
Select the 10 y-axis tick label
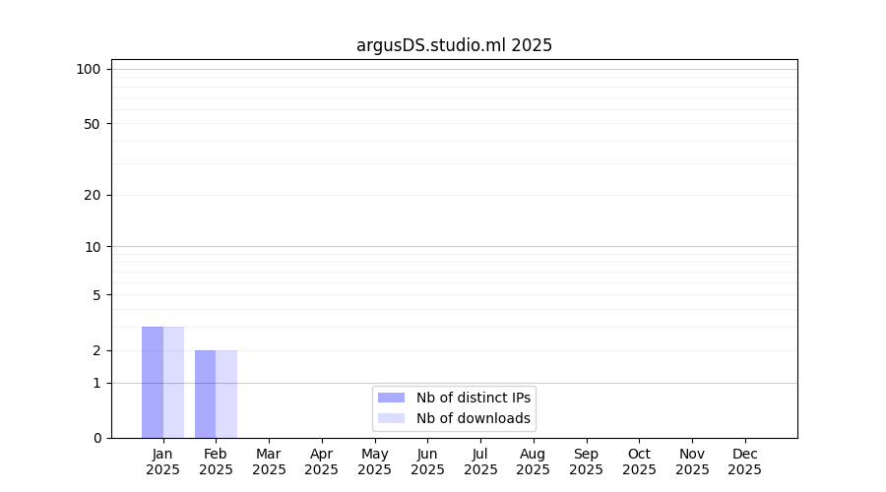(92, 247)
